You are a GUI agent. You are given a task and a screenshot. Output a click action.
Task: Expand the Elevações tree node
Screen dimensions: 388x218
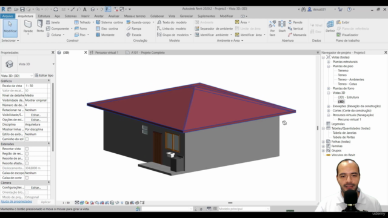(x=329, y=106)
